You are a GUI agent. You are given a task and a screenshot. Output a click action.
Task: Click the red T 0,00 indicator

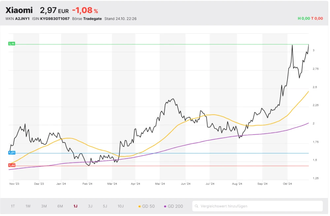tap(317, 18)
